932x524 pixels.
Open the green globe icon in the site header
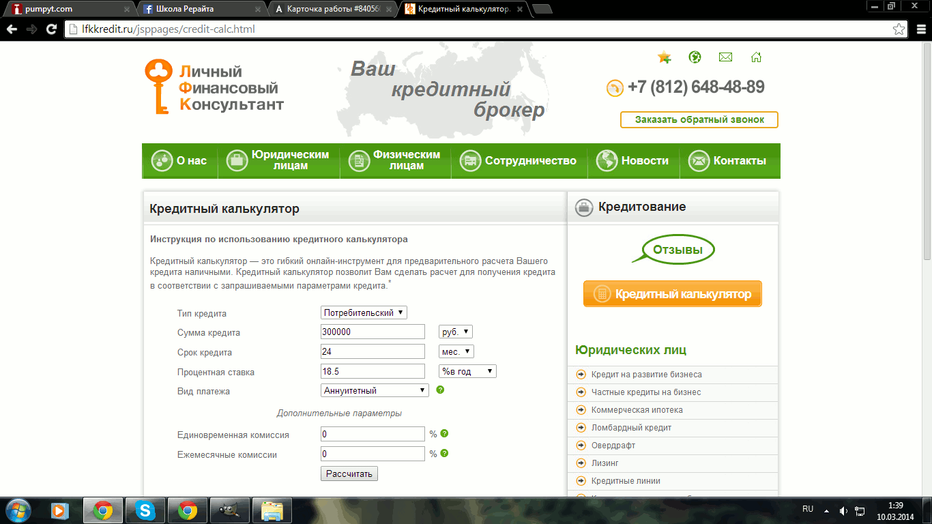695,57
